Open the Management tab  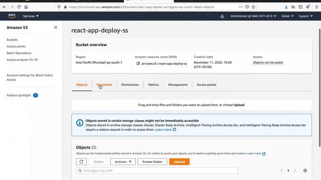pos(178,84)
